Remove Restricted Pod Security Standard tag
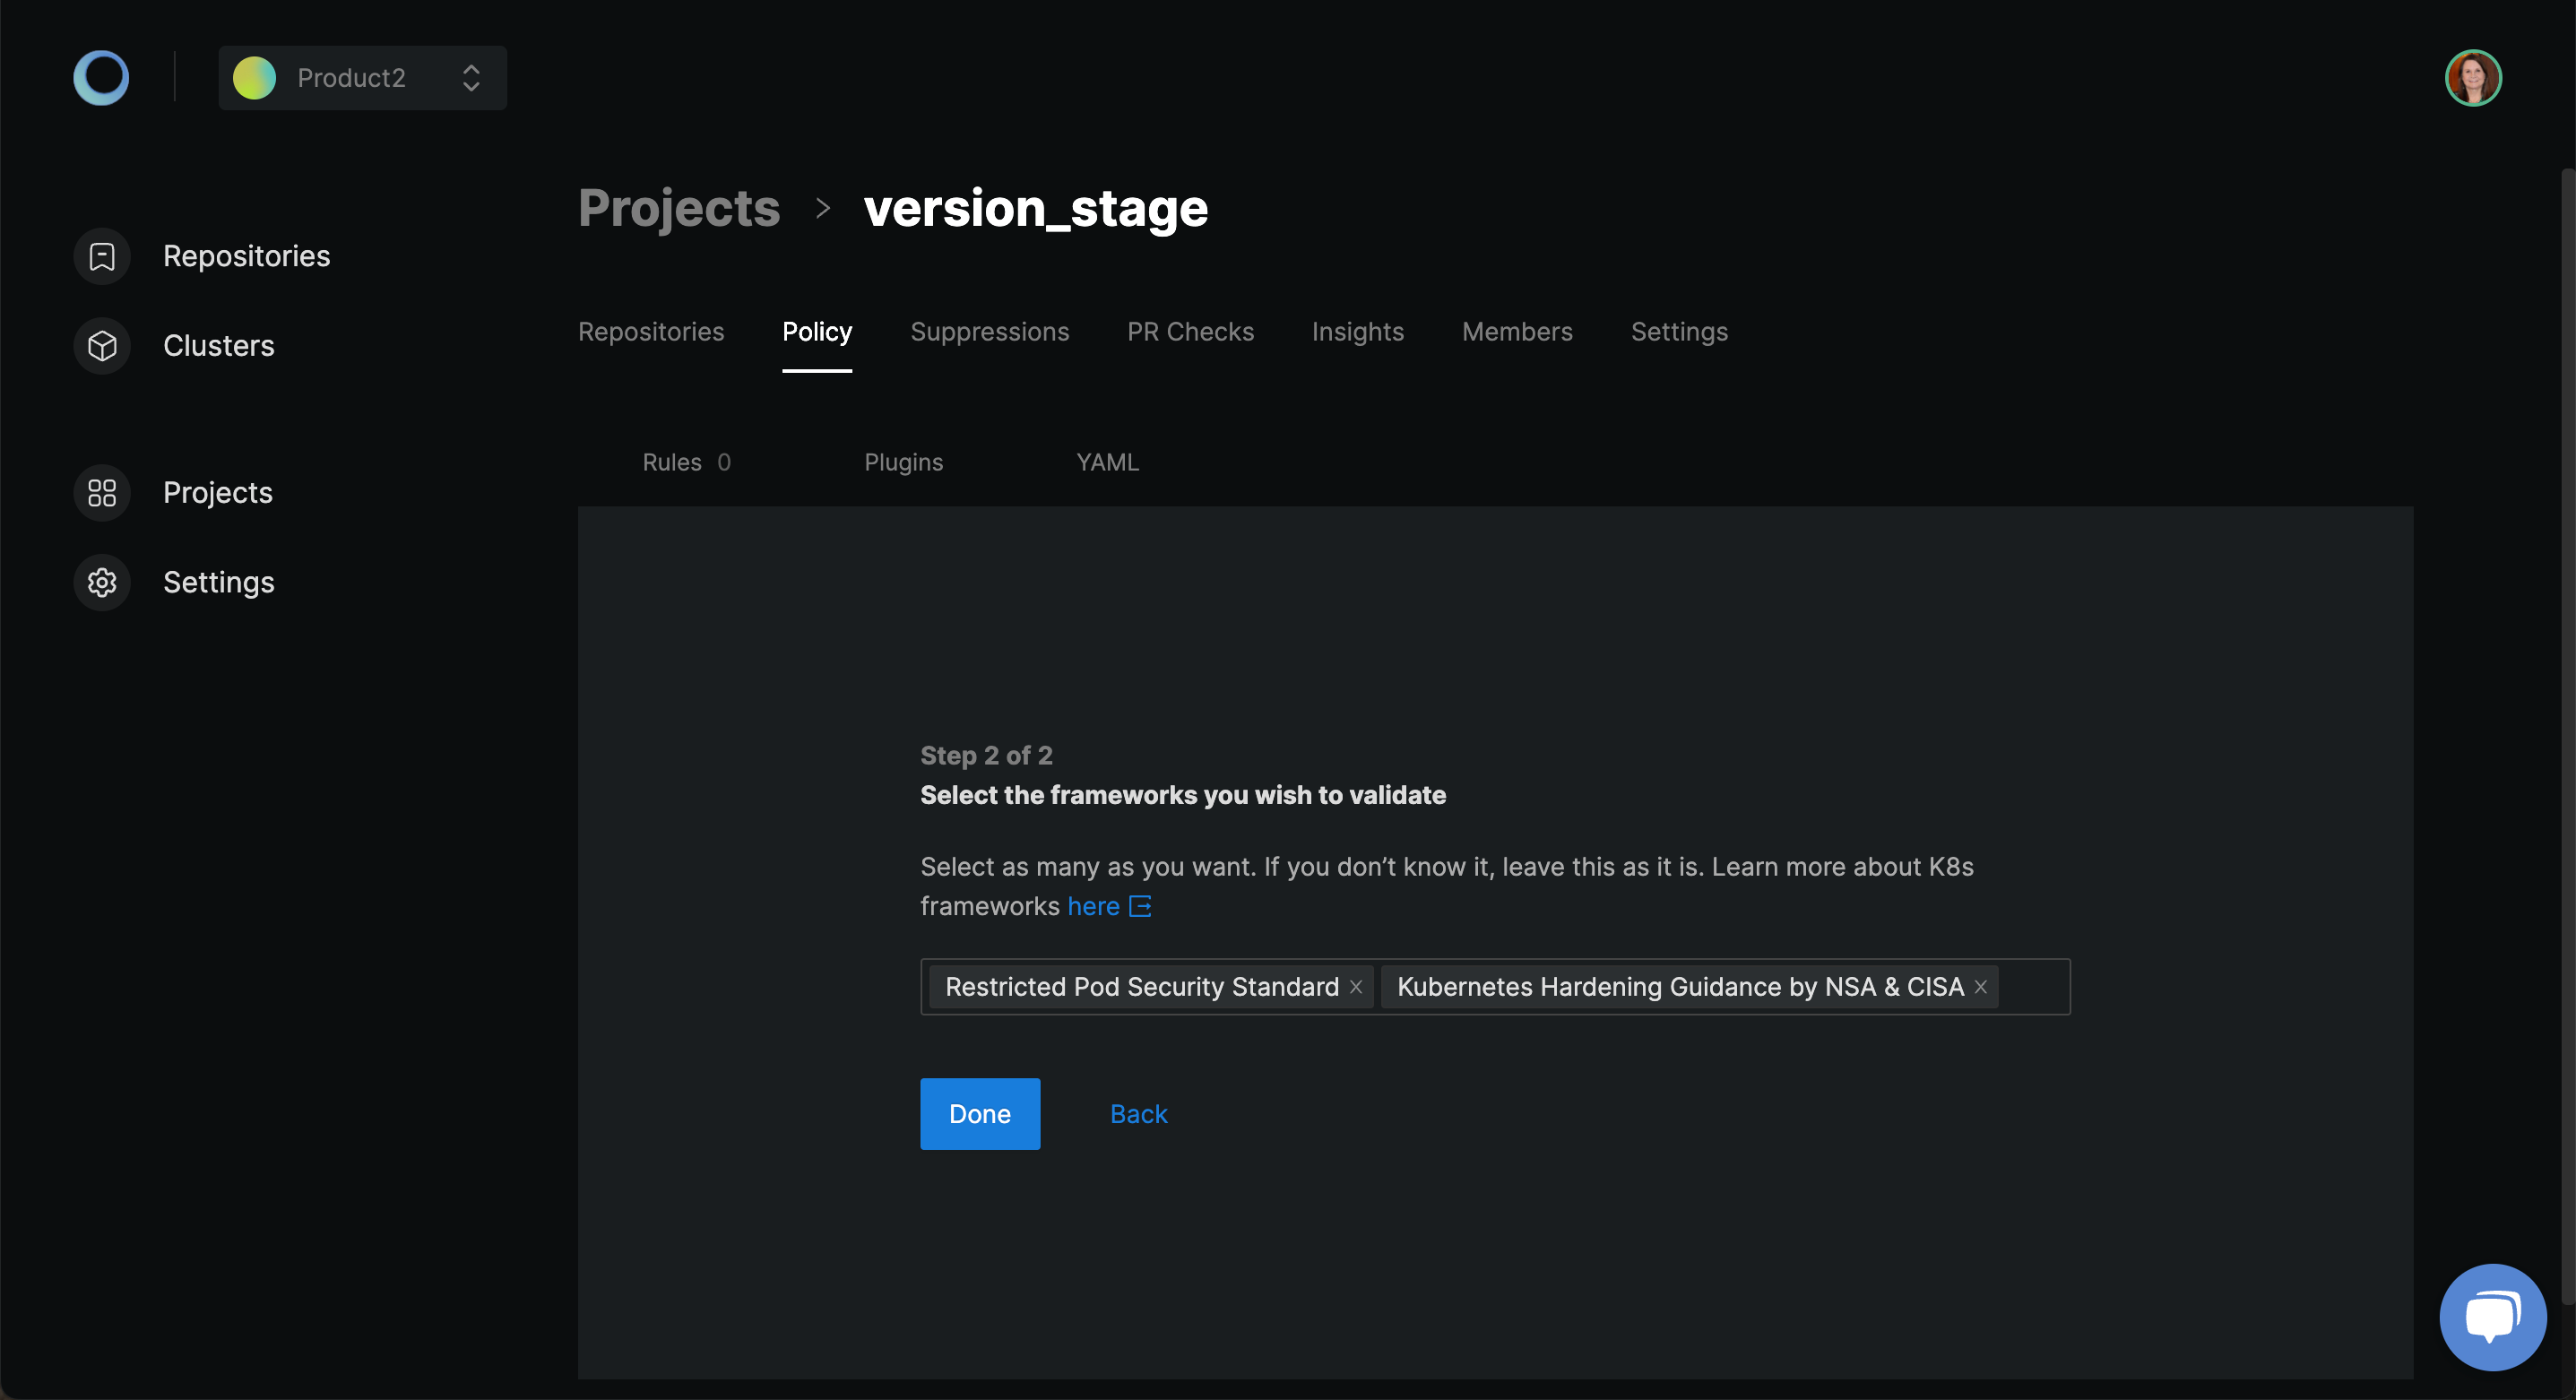The width and height of the screenshot is (2576, 1400). pyautogui.click(x=1359, y=986)
